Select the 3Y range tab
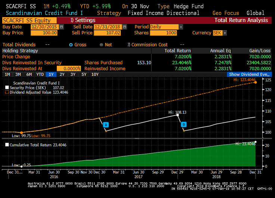Viewport: 275px width, 198px height. (x=73, y=74)
